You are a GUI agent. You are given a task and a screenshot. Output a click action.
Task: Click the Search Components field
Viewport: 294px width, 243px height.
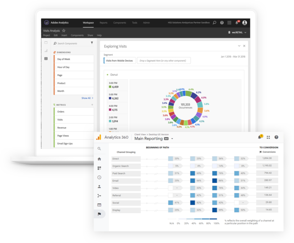tap(71, 43)
